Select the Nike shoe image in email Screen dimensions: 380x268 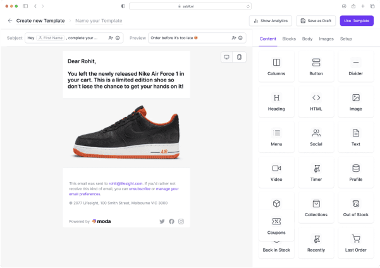126,133
